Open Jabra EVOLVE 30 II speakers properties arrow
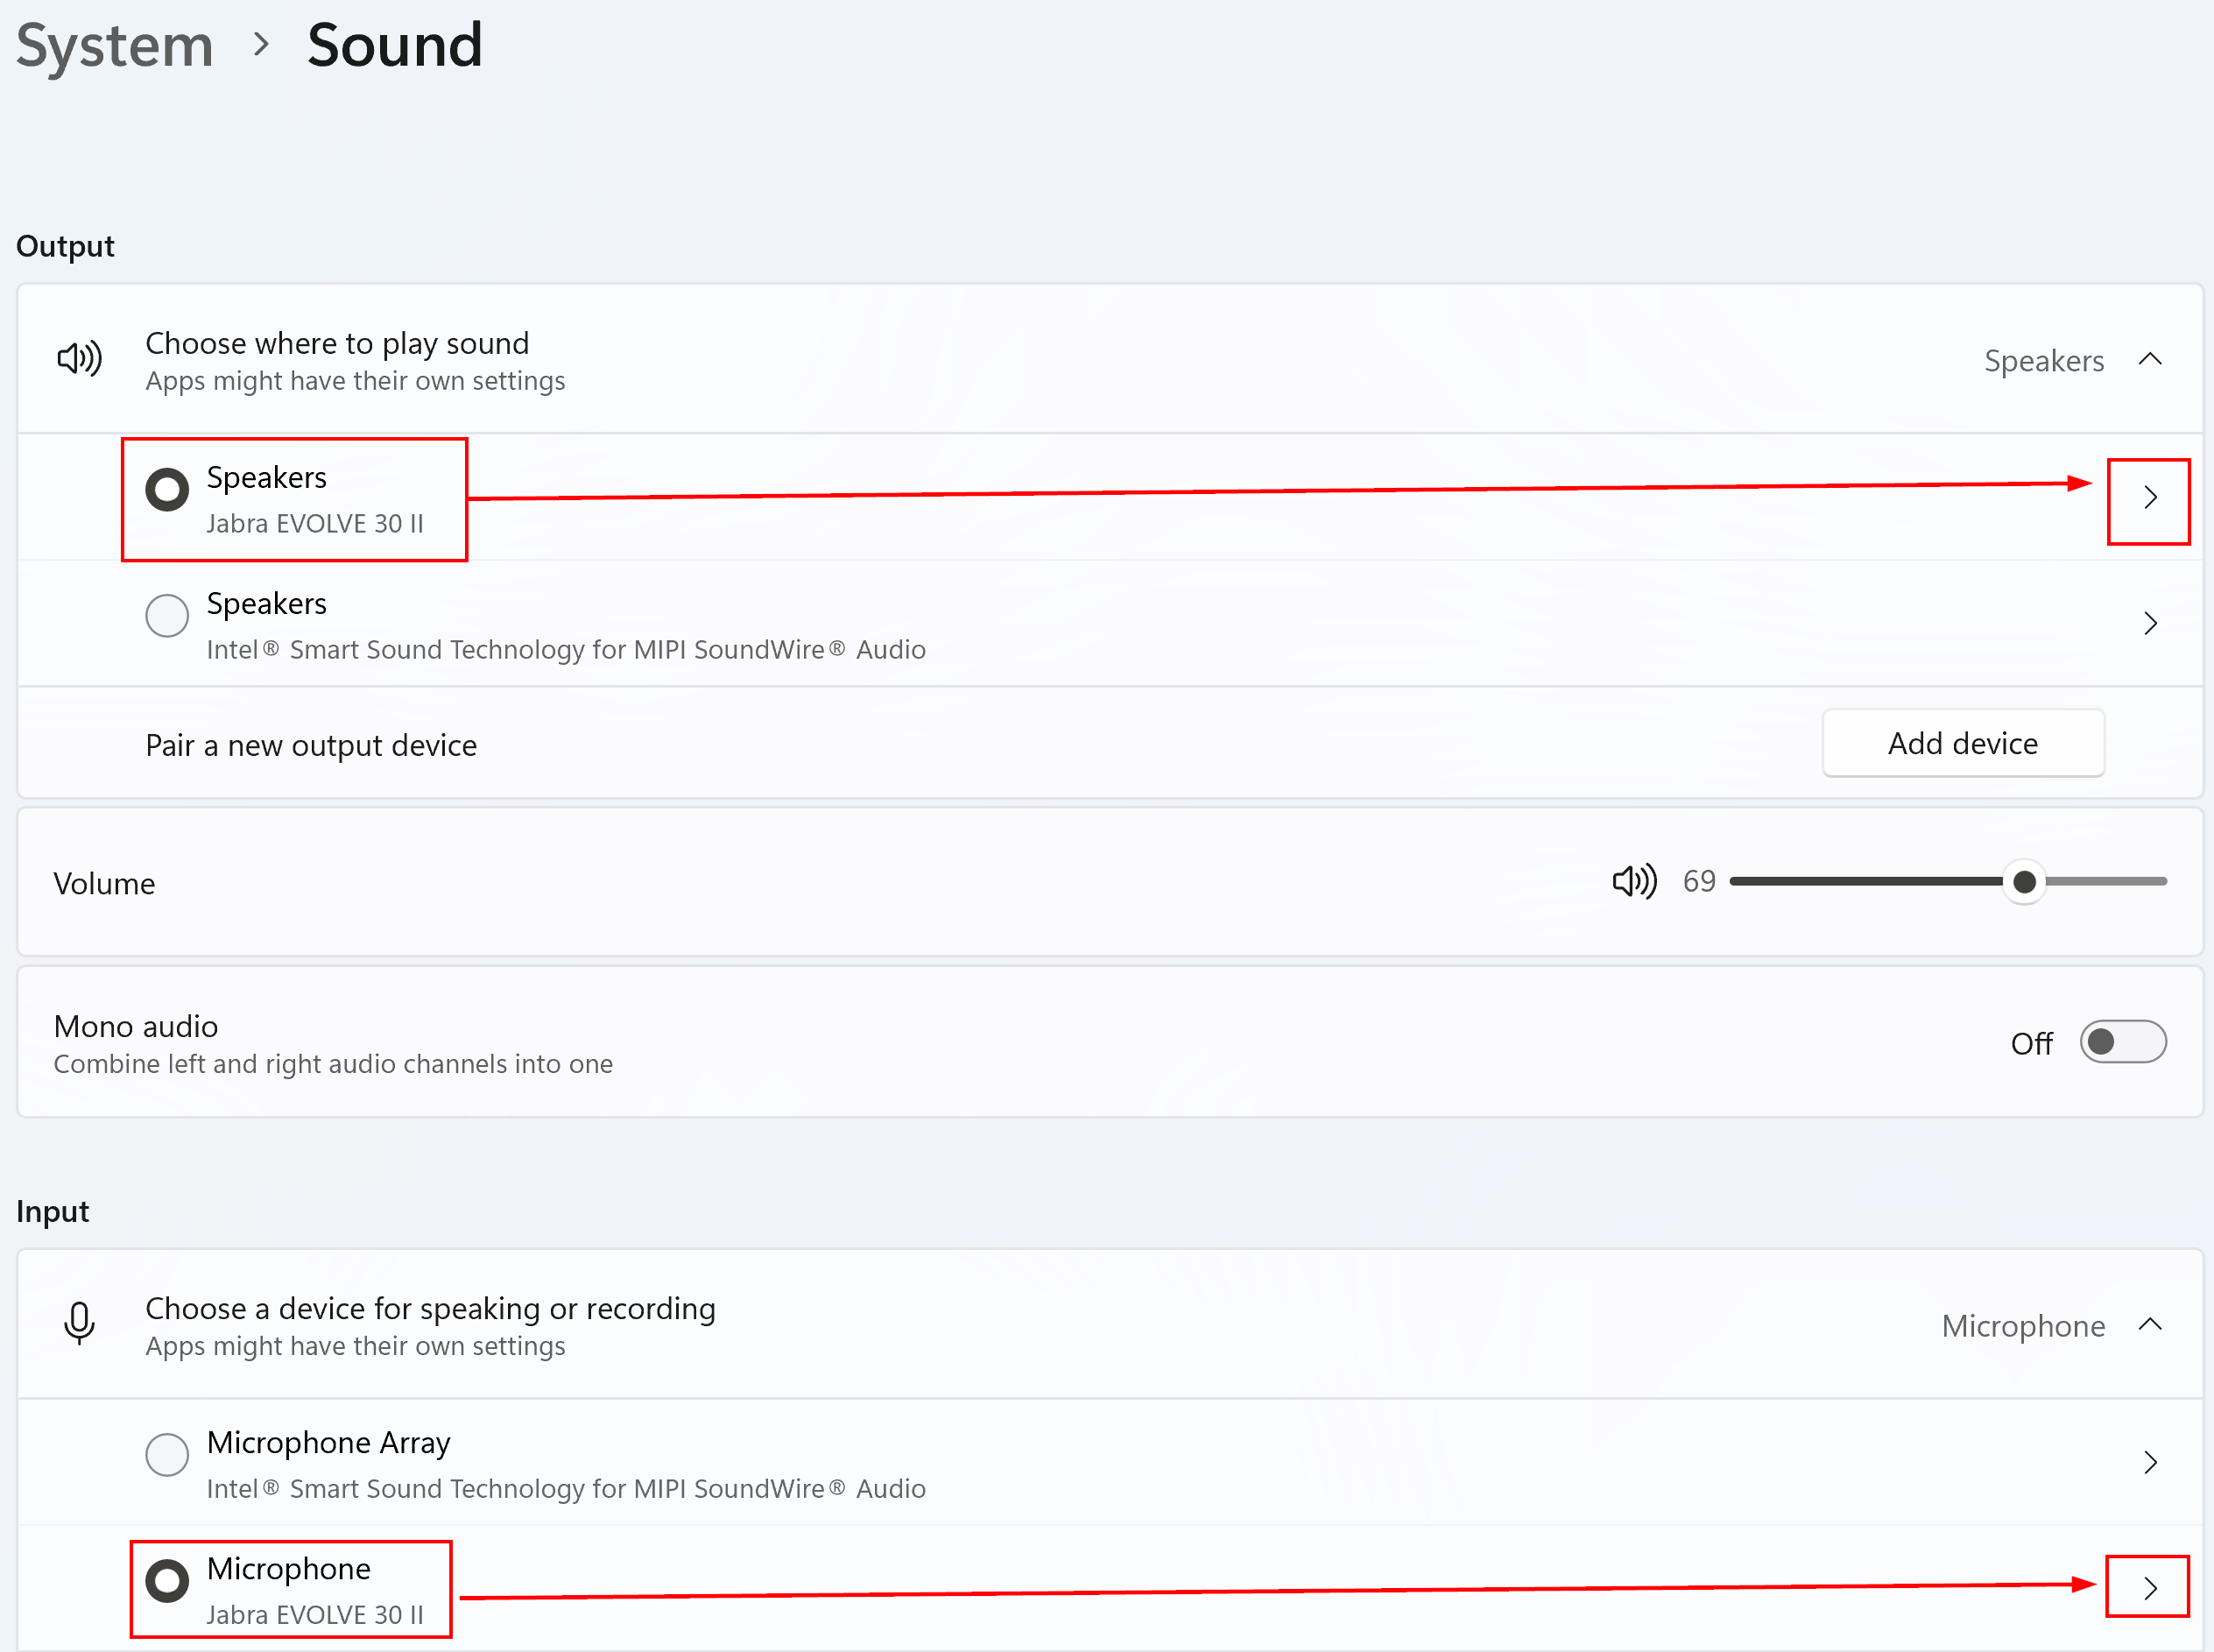The width and height of the screenshot is (2214, 1652). (2150, 498)
